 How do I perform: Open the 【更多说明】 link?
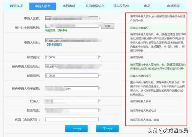[x=54, y=45]
